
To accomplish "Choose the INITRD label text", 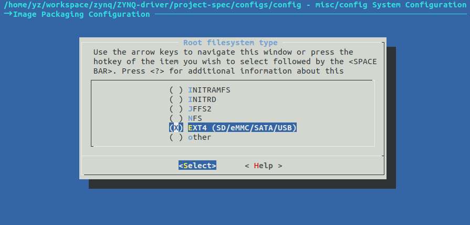I will (202, 99).
